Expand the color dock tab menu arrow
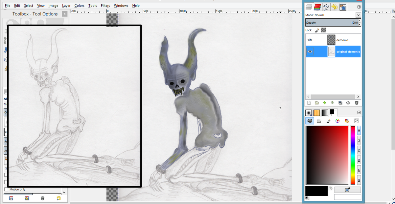The width and height of the screenshot is (395, 204). (359, 112)
